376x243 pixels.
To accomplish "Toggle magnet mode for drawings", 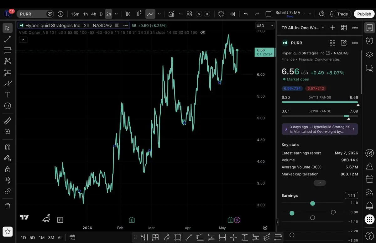I will coord(8,147).
